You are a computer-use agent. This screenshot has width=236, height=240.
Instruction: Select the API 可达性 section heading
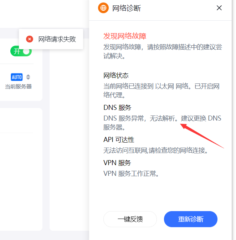[x=119, y=140]
